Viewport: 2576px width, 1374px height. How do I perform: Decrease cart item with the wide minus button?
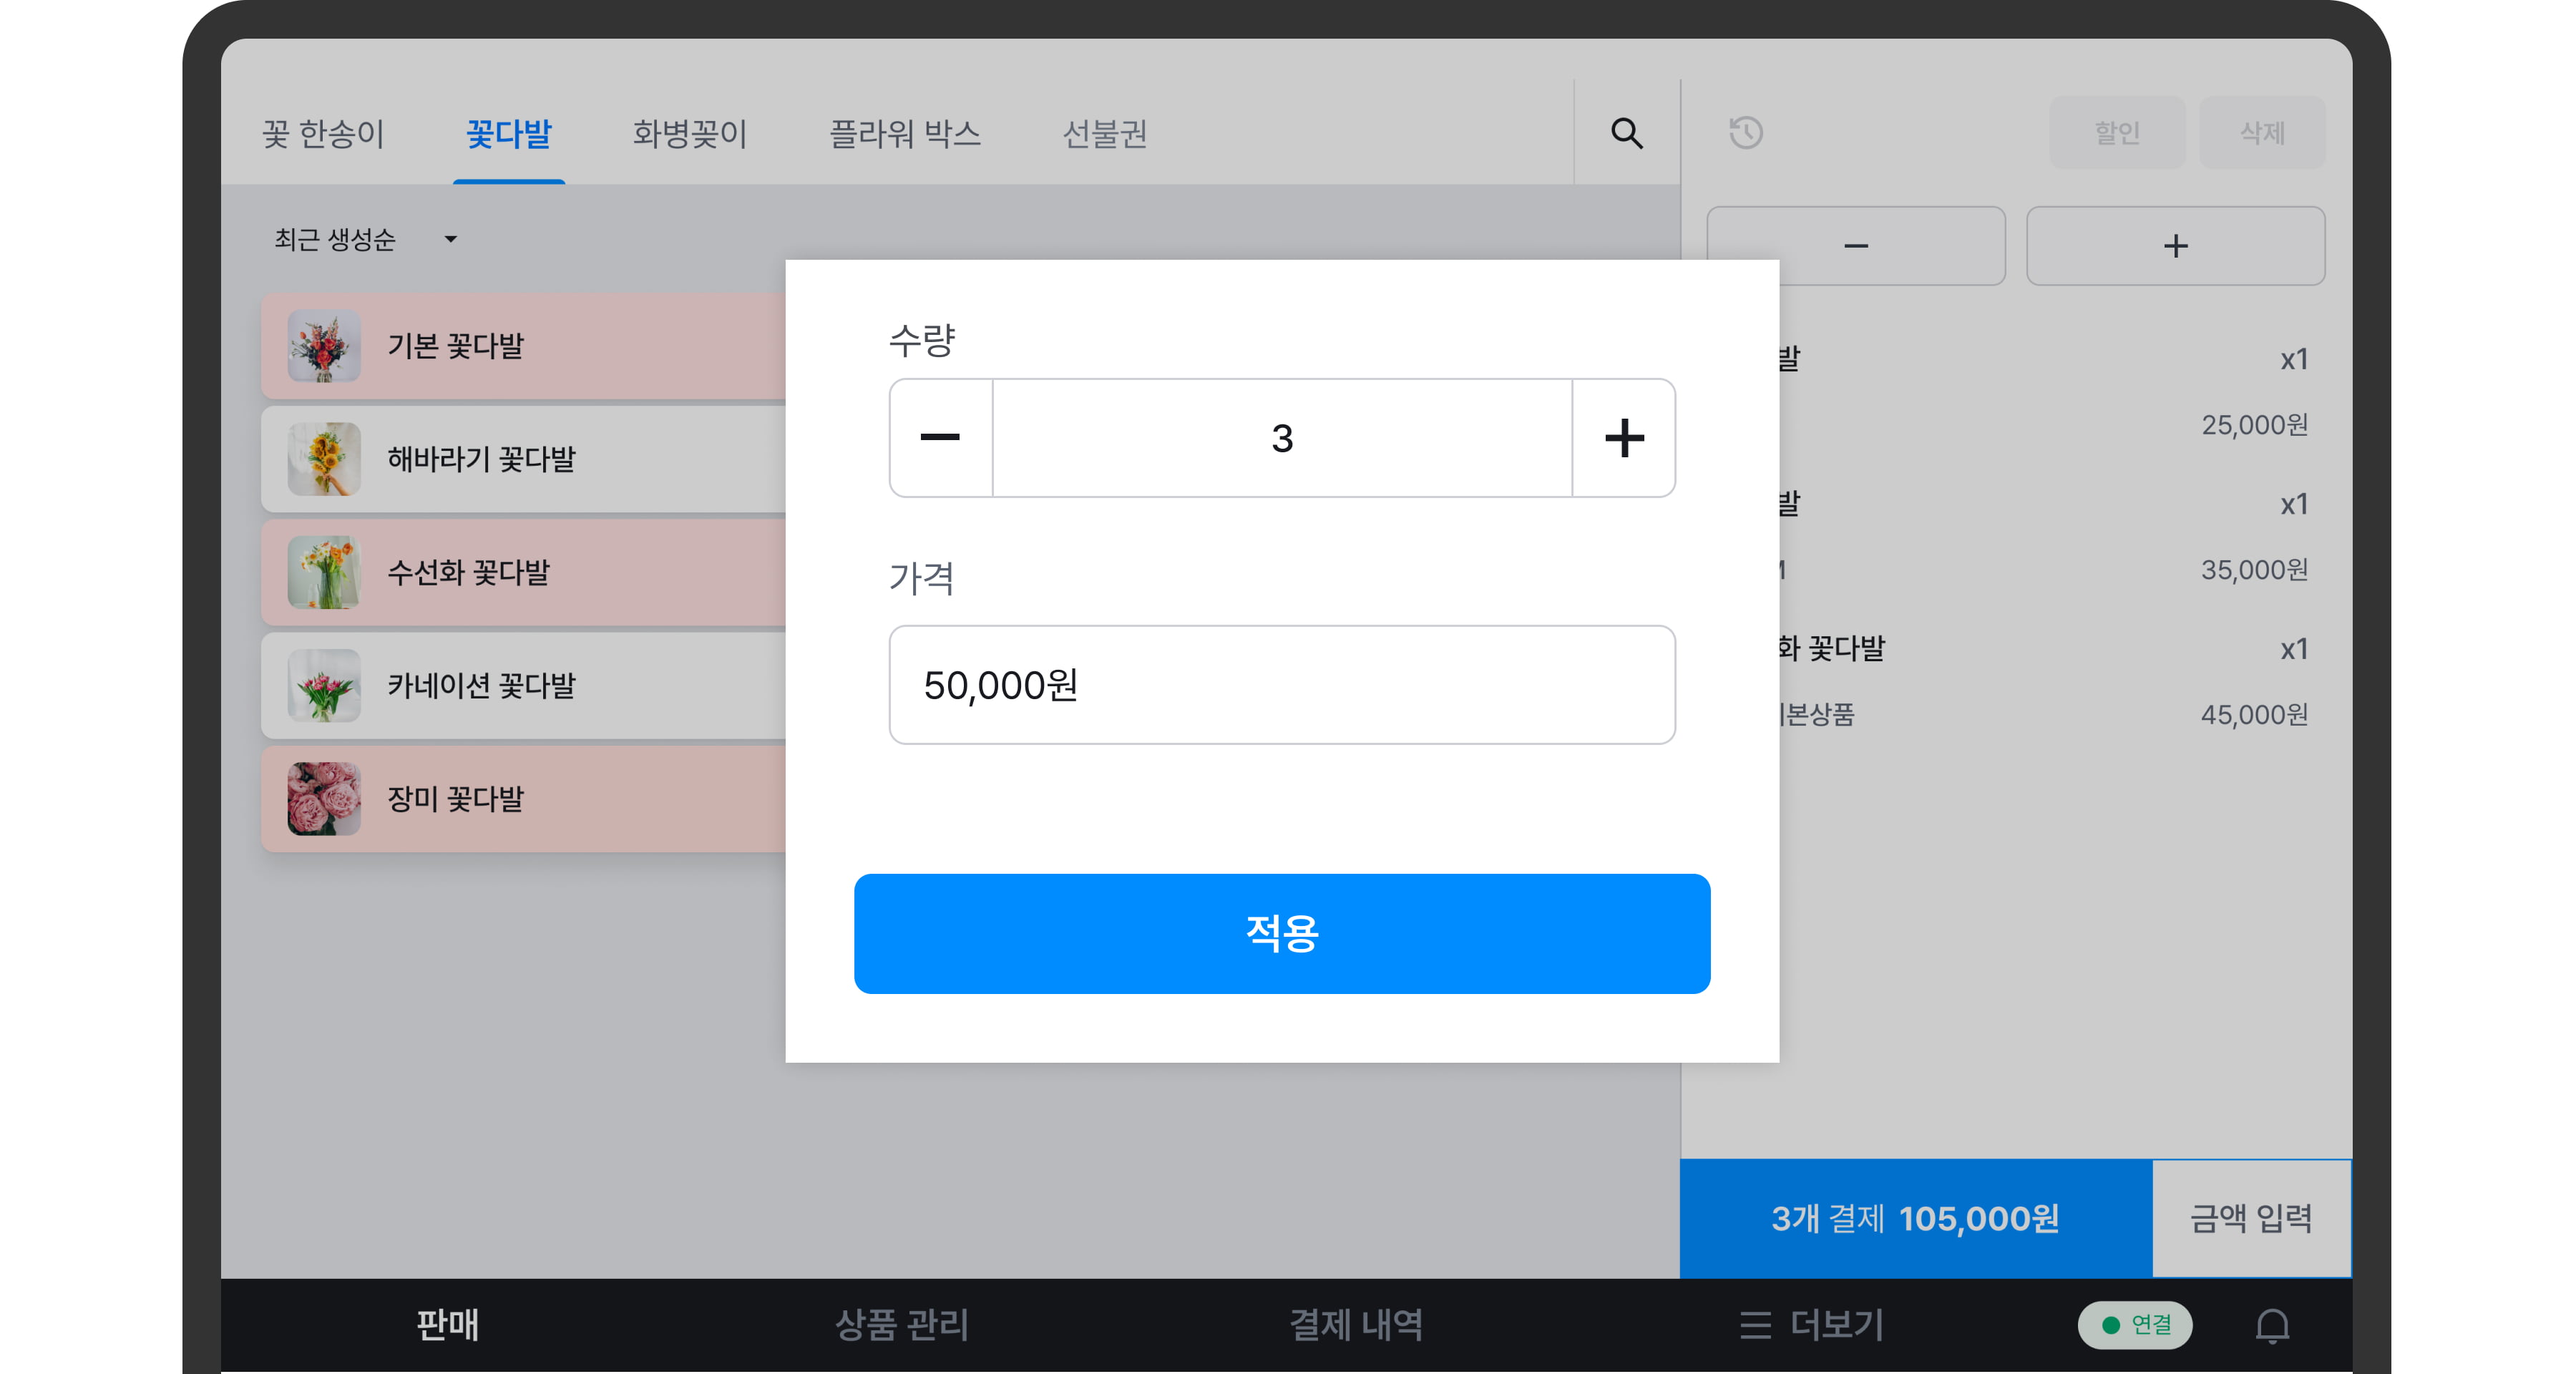1856,246
